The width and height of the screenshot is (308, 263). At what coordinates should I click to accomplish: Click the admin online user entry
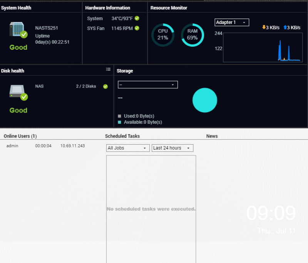pyautogui.click(x=12, y=146)
